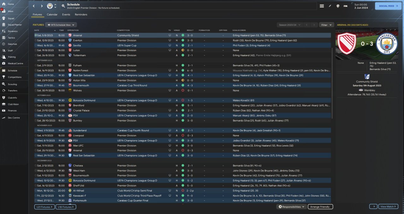
Task: Click the pencil edit icon
Action: 330,6
